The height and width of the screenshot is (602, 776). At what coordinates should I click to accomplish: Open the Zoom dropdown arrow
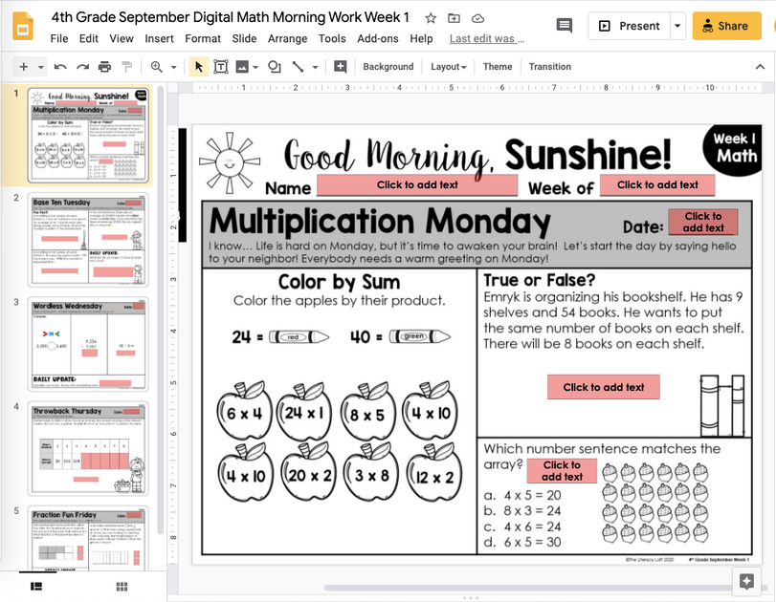(x=172, y=67)
